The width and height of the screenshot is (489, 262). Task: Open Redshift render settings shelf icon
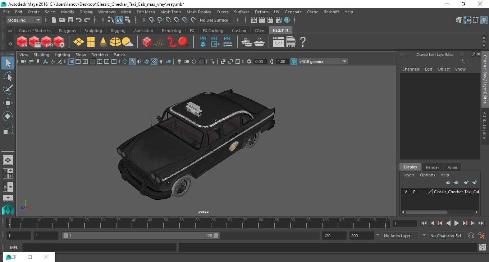[59, 42]
